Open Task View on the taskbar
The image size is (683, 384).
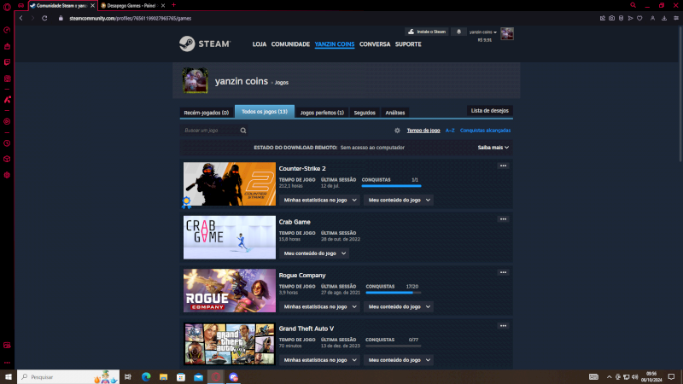127,377
